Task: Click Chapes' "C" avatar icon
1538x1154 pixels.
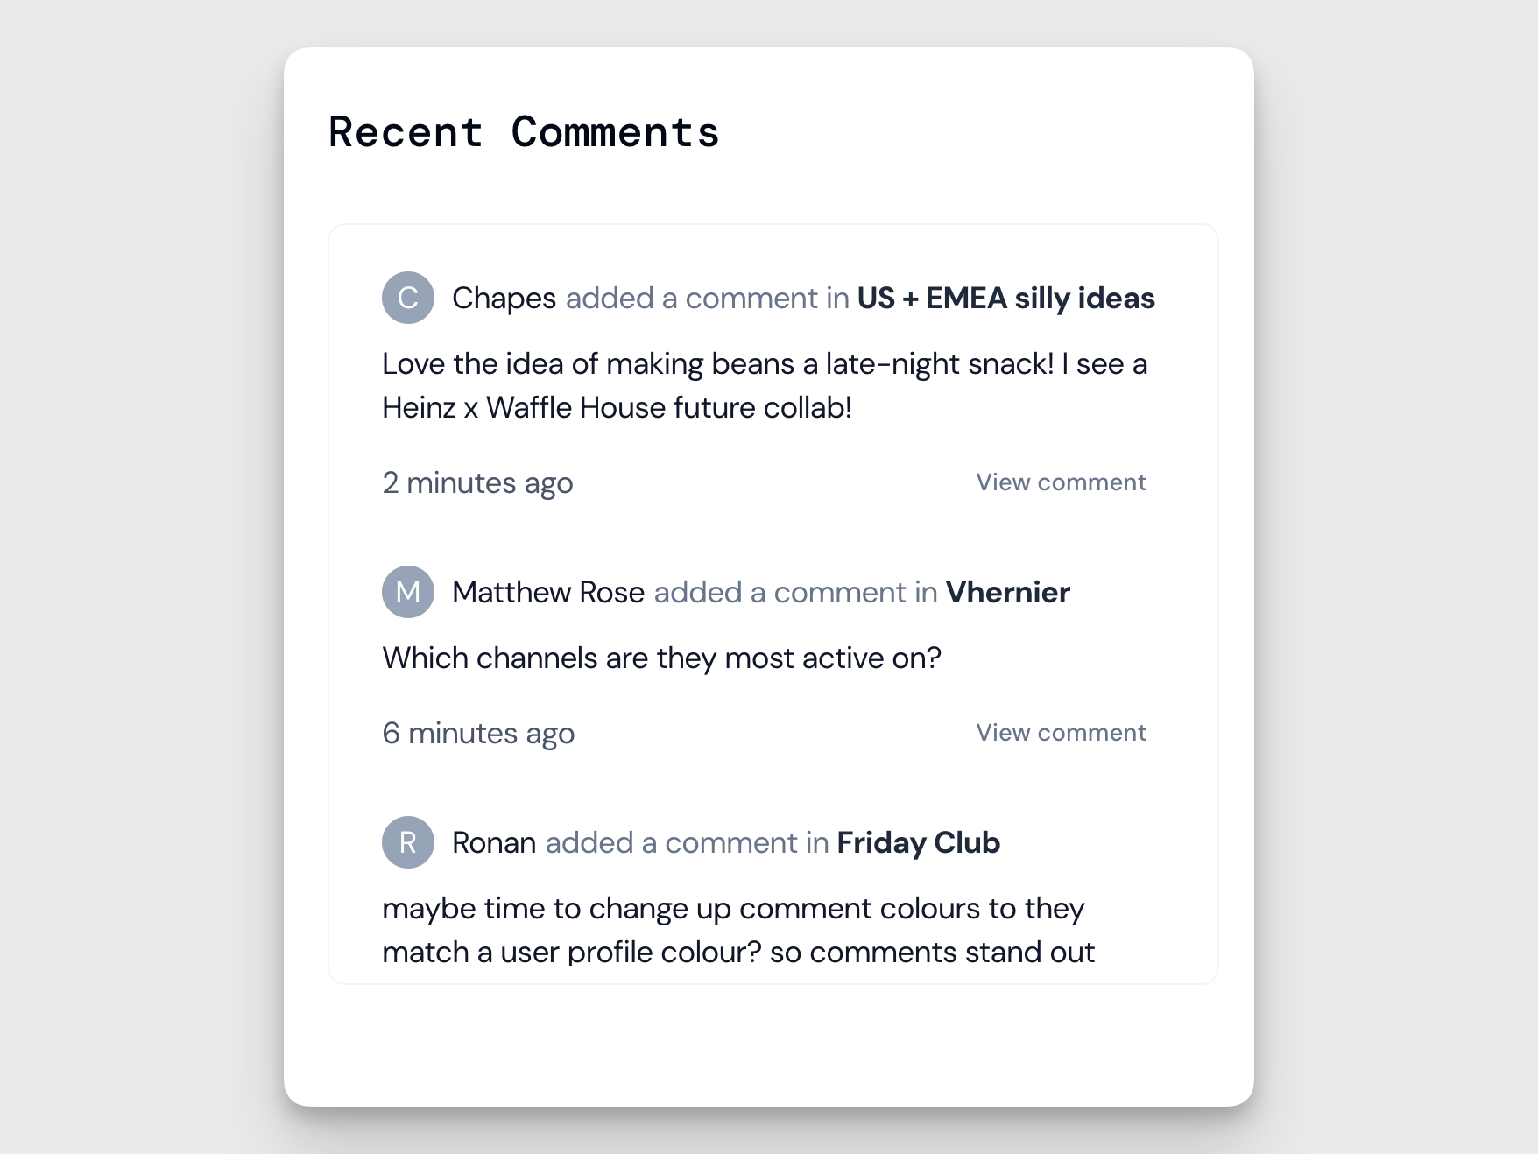Action: click(x=408, y=298)
